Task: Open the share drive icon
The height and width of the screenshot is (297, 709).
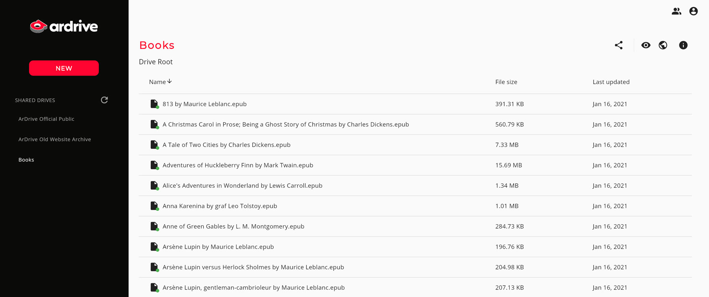Action: 619,45
